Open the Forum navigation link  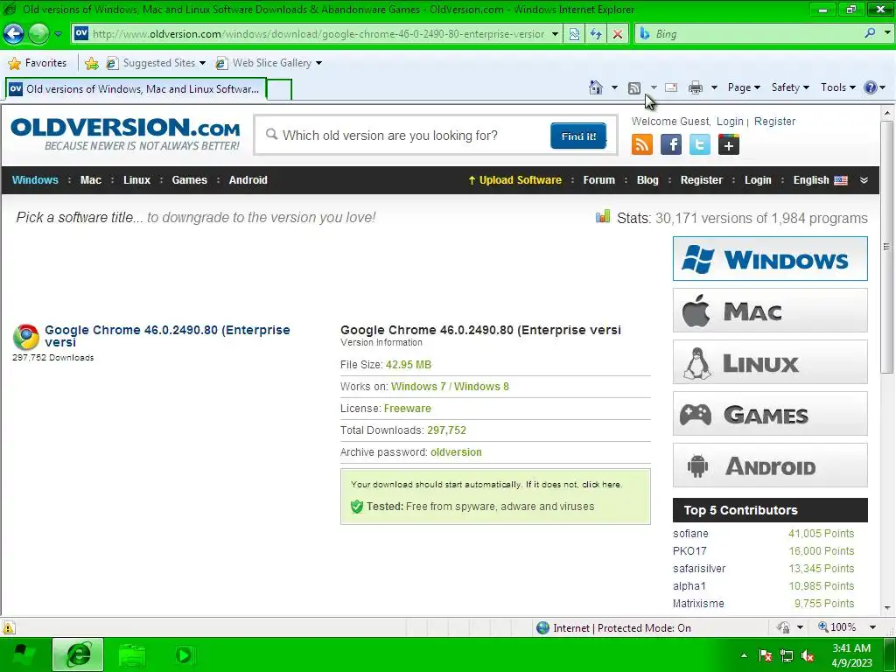point(598,180)
